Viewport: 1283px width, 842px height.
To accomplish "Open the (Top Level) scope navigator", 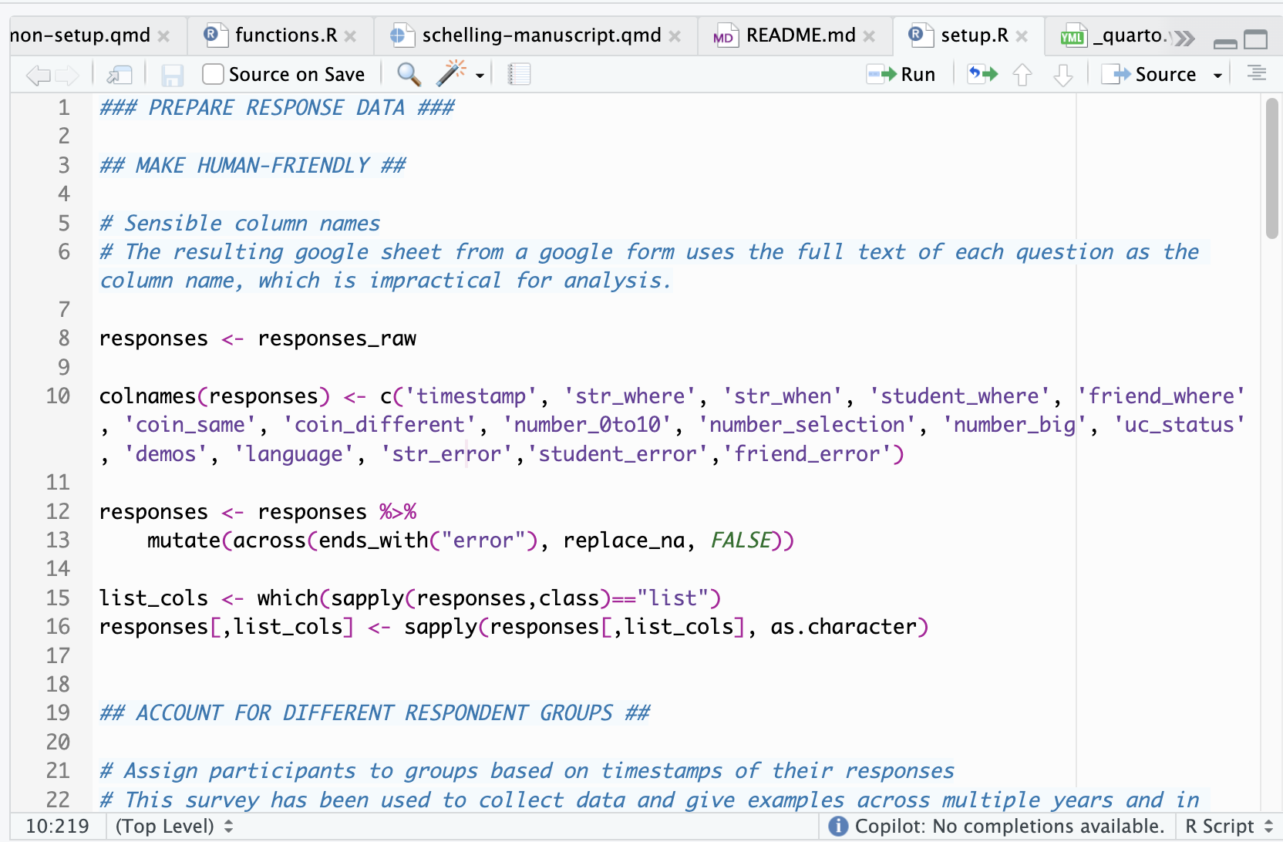I will coord(173,827).
